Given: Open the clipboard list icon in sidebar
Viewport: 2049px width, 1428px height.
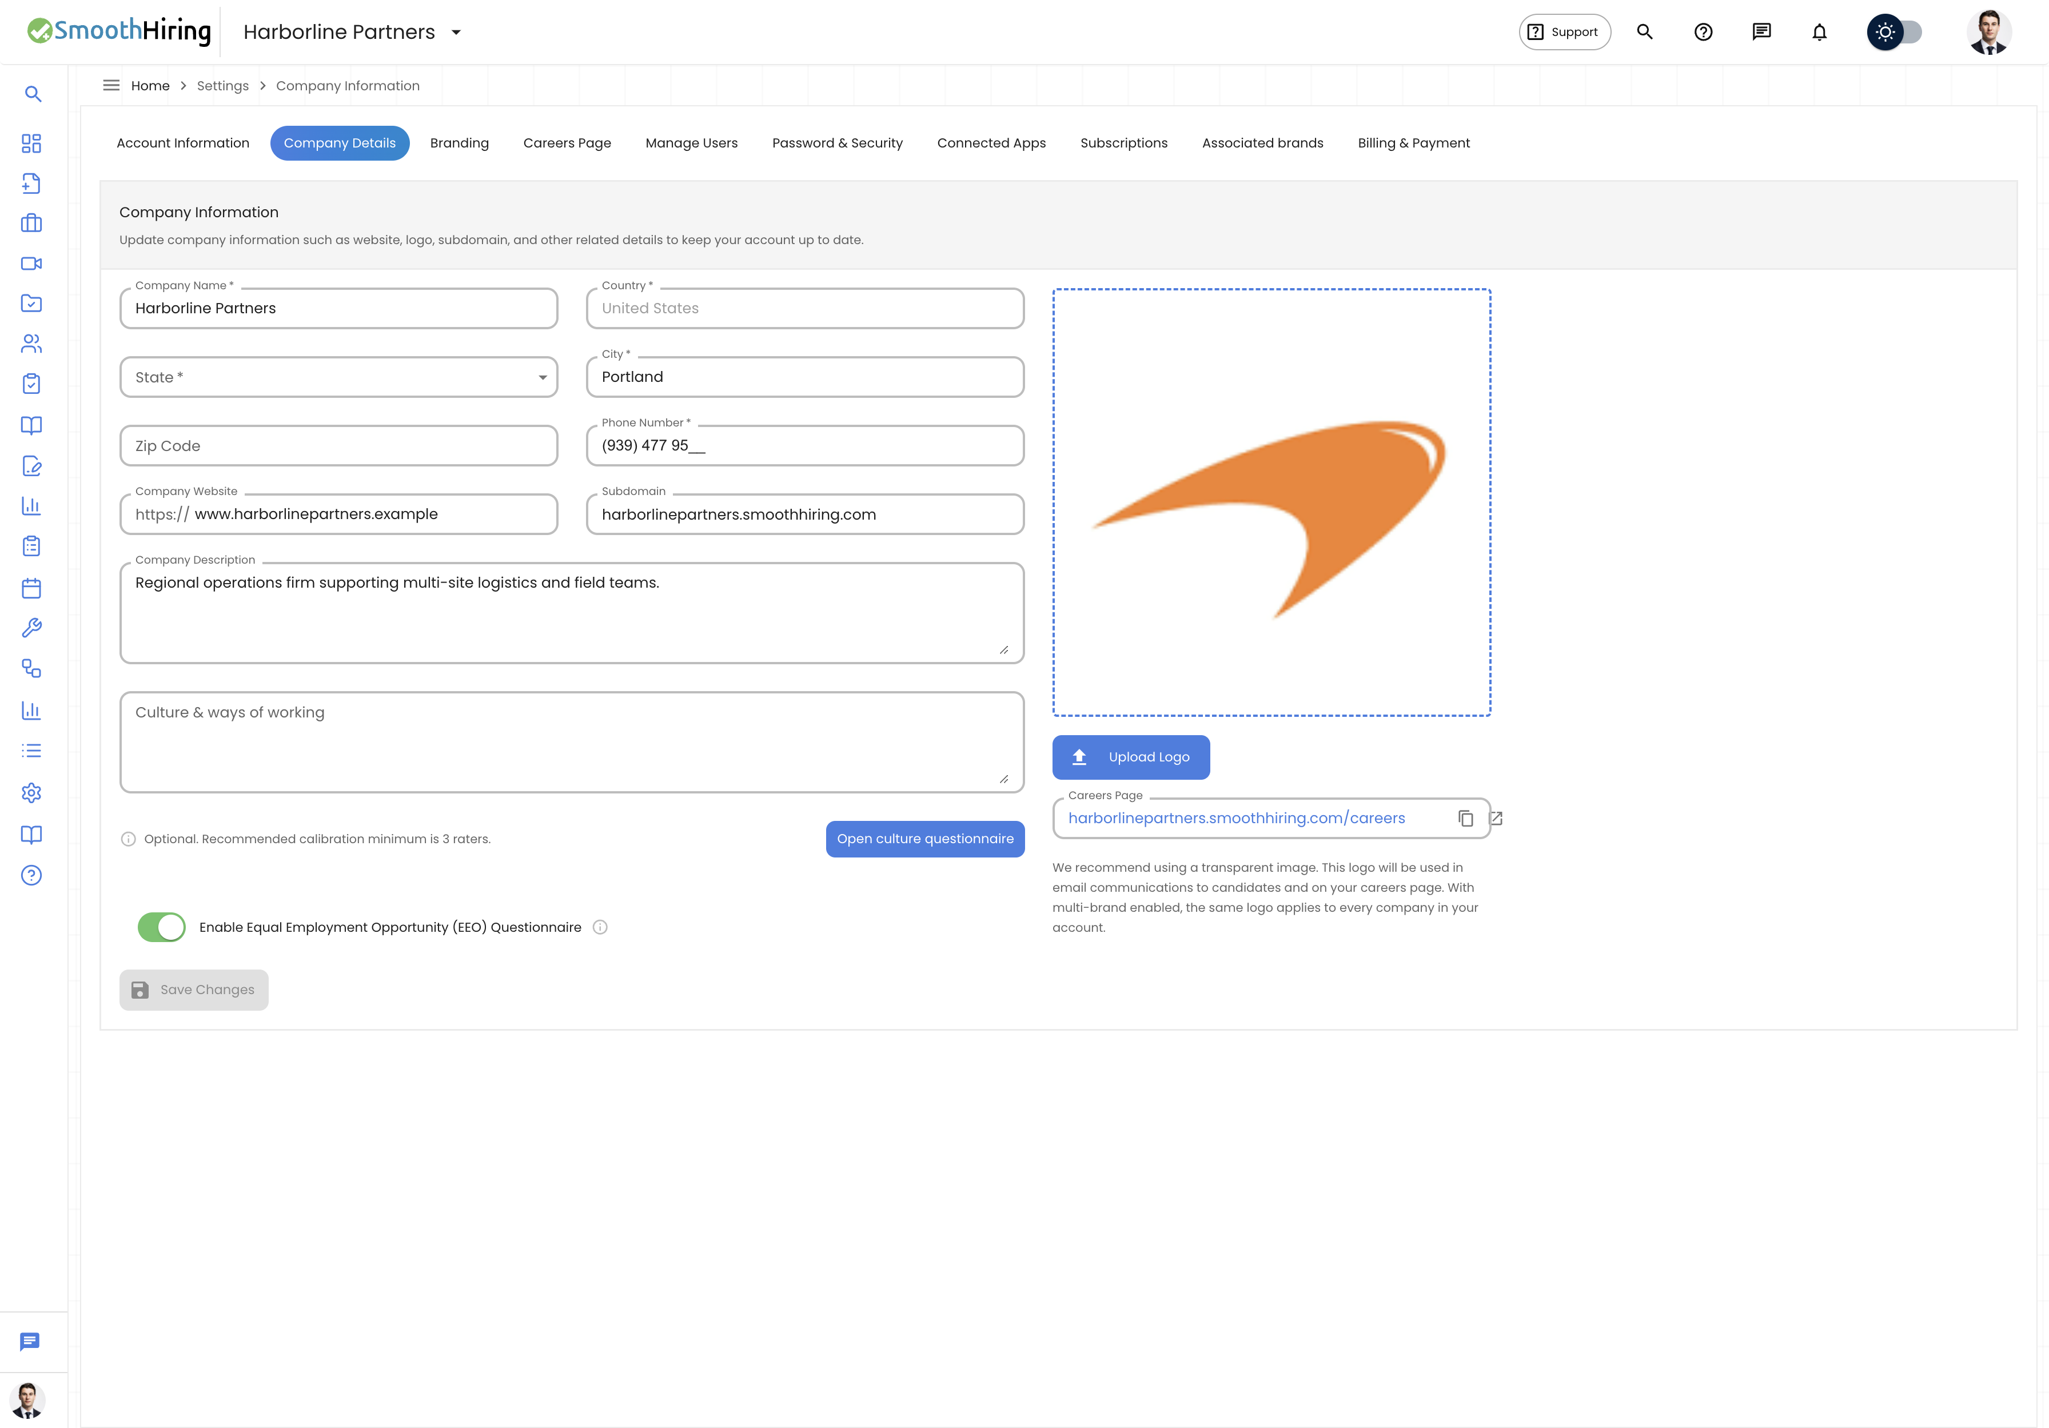Looking at the screenshot, I should pyautogui.click(x=31, y=546).
